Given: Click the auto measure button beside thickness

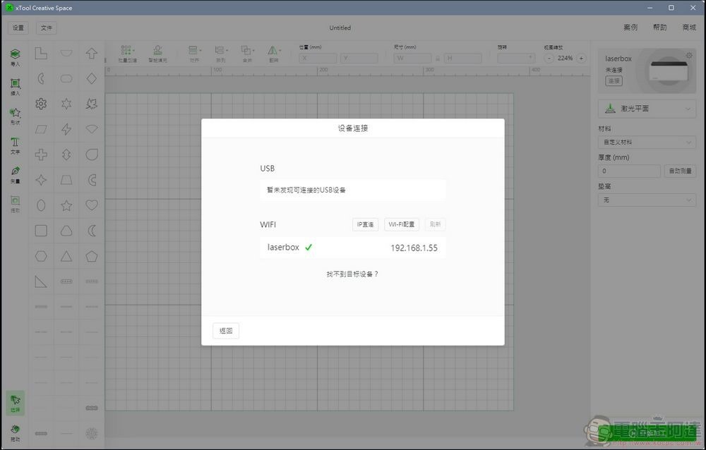Looking at the screenshot, I should coord(681,171).
